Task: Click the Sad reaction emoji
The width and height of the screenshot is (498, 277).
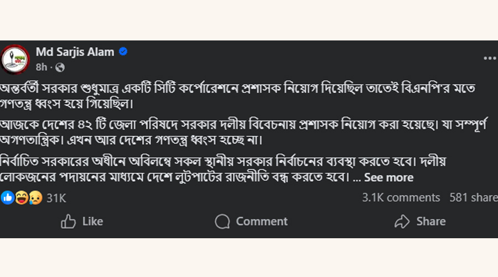Action: 34,197
